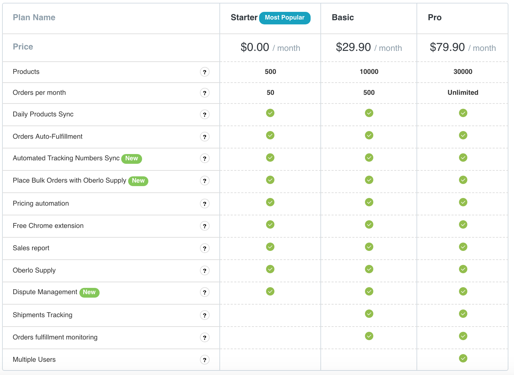The height and width of the screenshot is (375, 514).
Task: Click the Daily Products Sync question mark
Action: tap(205, 115)
